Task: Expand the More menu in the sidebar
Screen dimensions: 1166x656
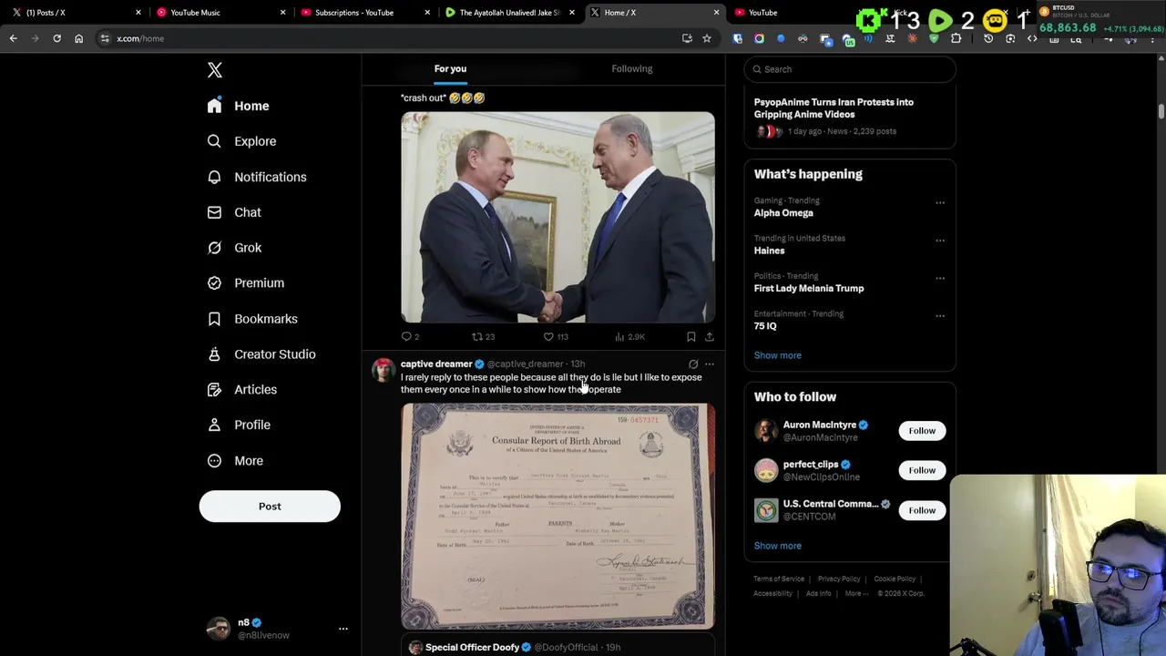Action: (x=235, y=460)
